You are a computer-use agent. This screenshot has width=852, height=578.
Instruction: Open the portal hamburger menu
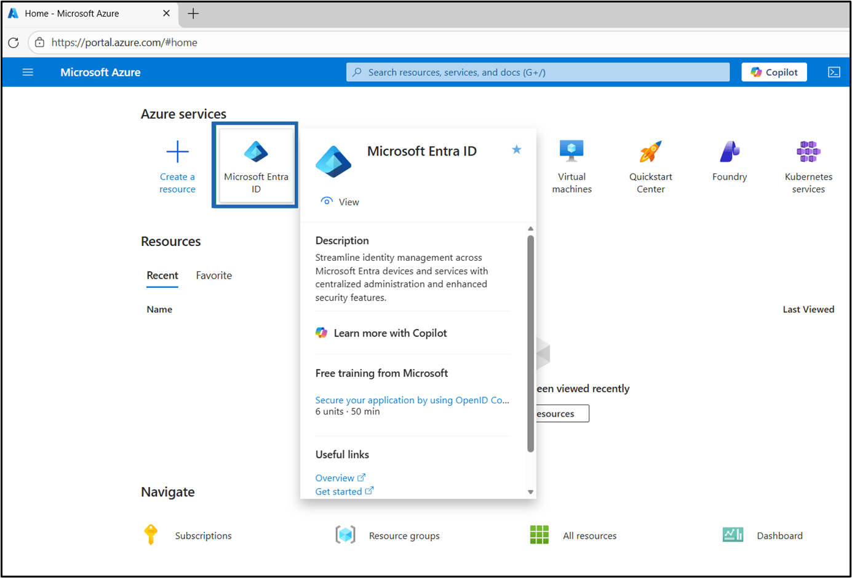28,72
